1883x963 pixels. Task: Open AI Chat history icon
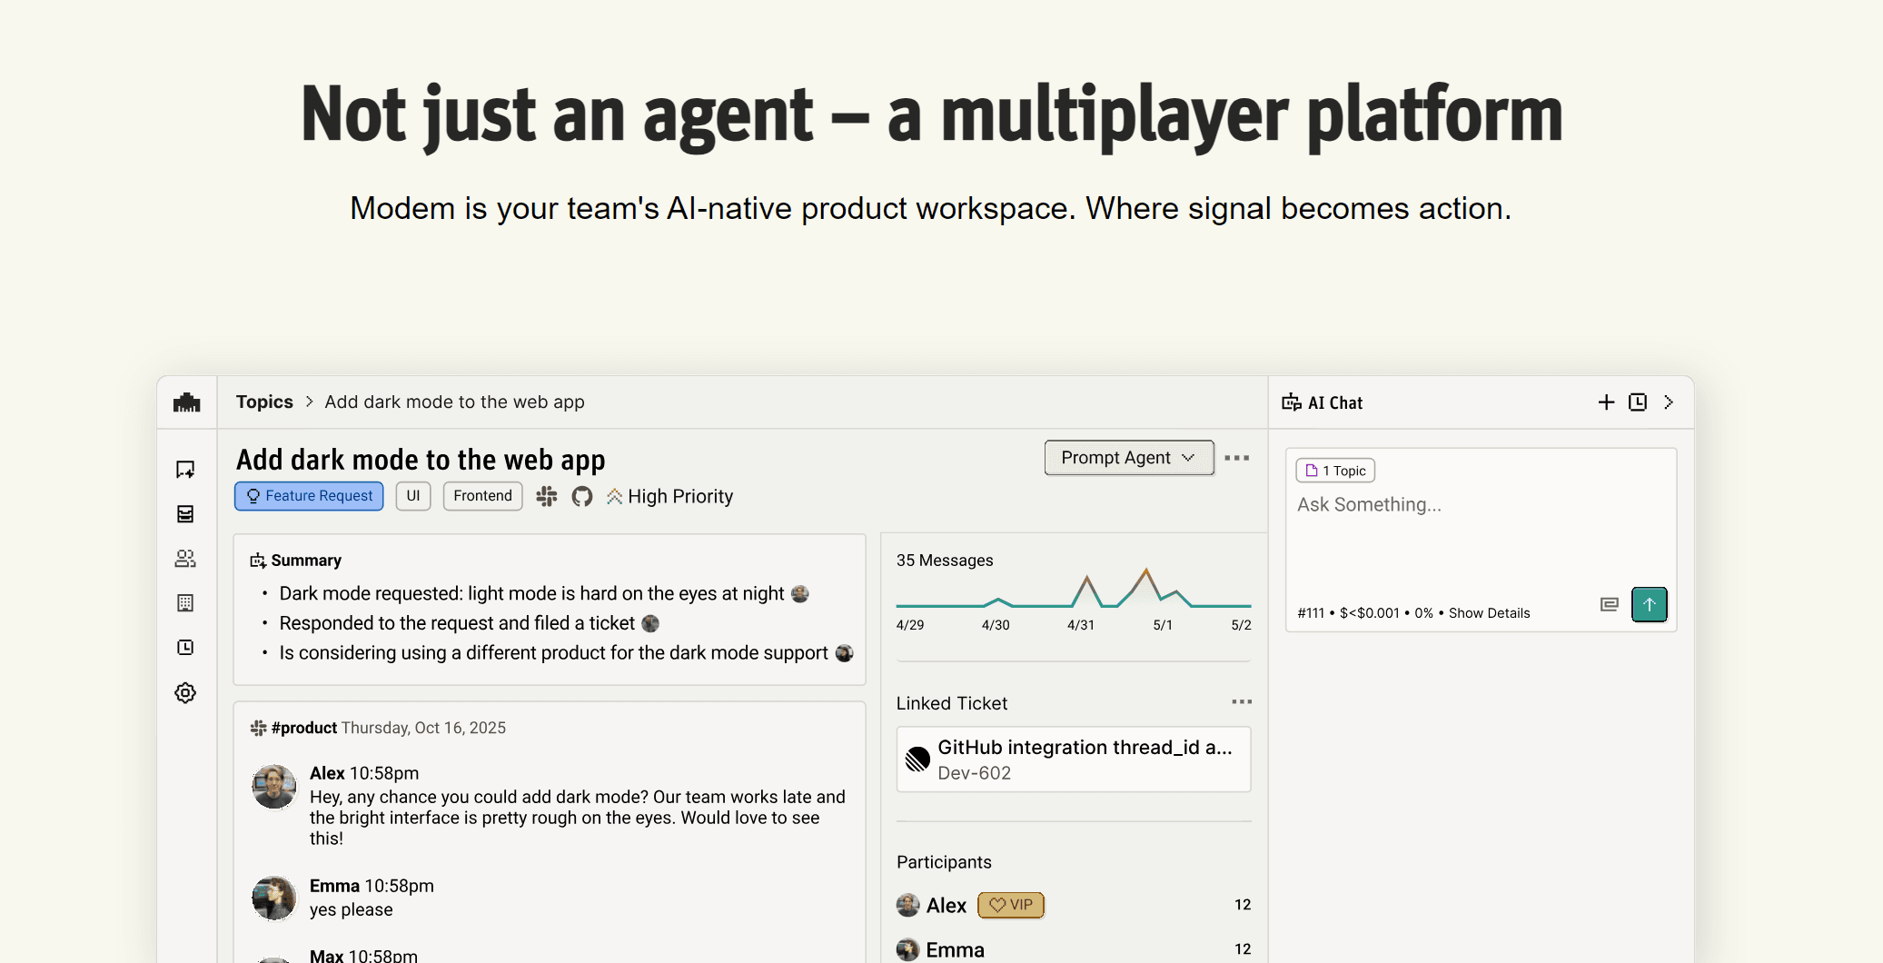[x=1638, y=402]
